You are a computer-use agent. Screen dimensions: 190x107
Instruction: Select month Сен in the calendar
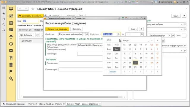pyautogui.click(x=117, y=54)
